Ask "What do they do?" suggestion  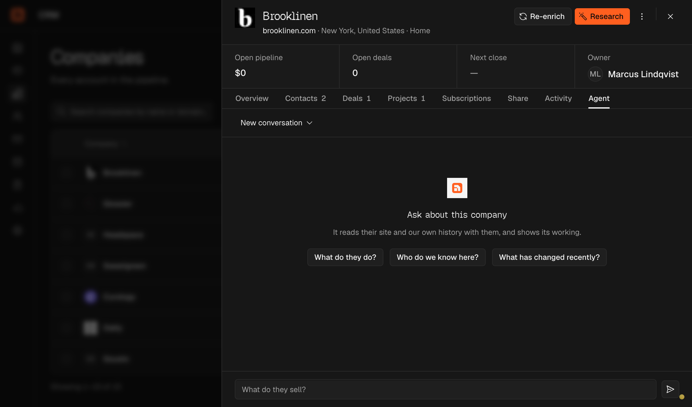(345, 257)
